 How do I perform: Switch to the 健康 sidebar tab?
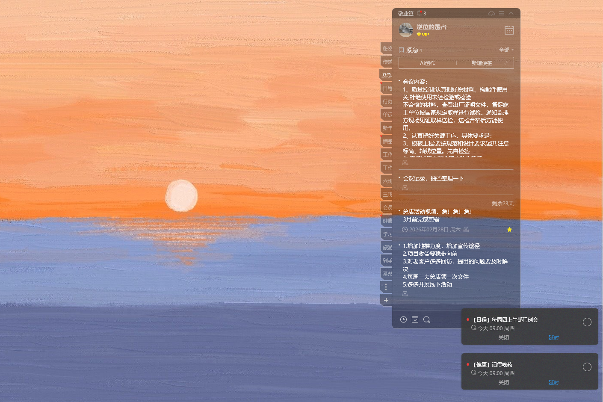click(386, 221)
